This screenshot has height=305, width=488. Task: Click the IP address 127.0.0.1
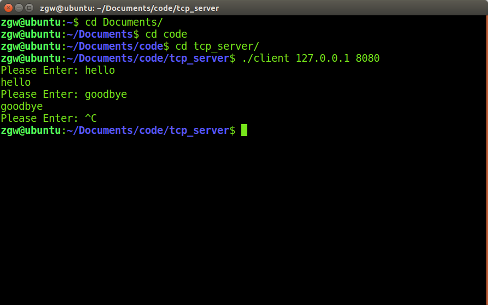coord(322,58)
